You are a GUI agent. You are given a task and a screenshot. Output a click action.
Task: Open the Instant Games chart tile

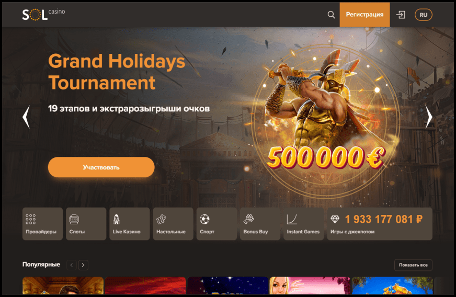pos(304,224)
